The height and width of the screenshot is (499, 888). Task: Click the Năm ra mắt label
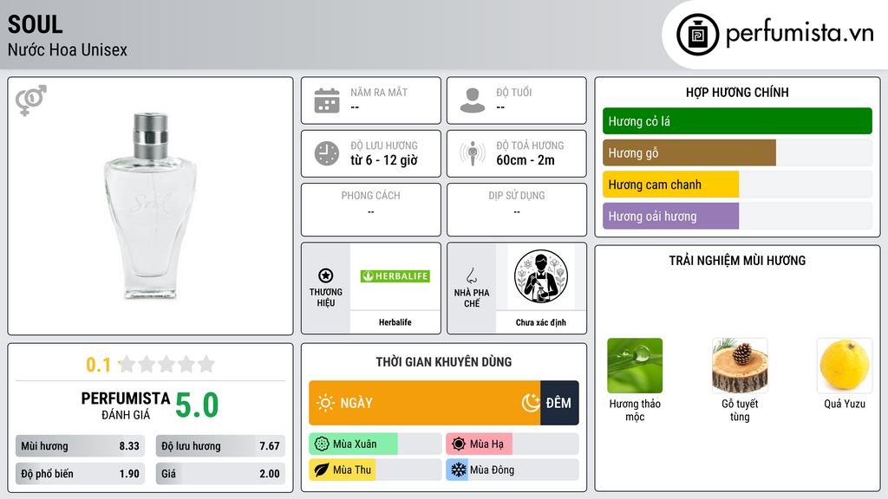[379, 92]
